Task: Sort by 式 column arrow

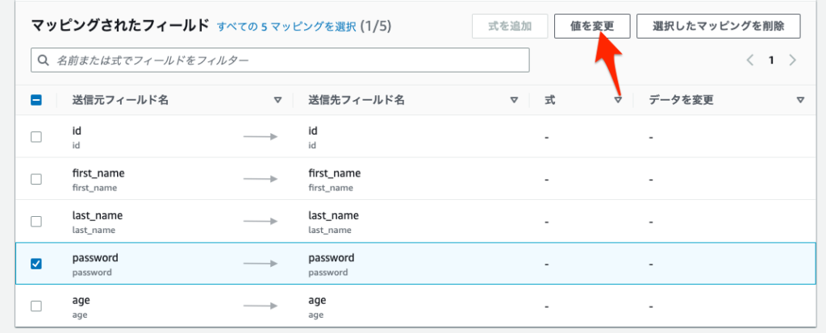Action: point(619,100)
